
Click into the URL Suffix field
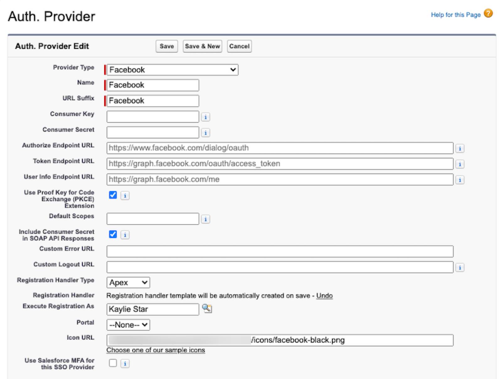click(153, 101)
